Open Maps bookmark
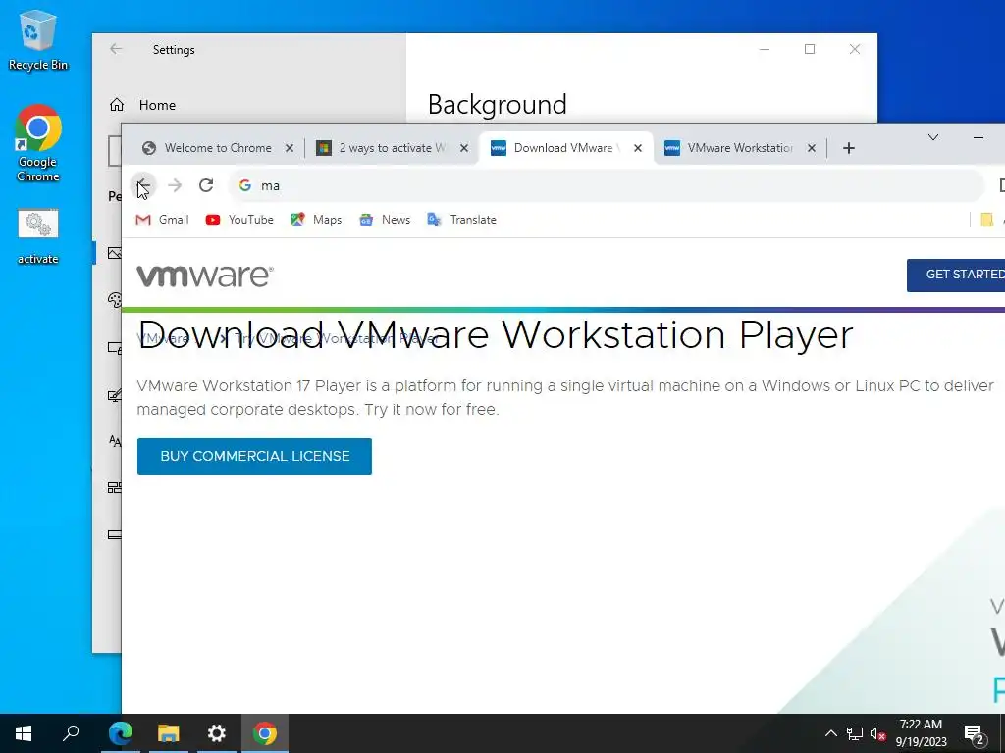The width and height of the screenshot is (1005, 753). click(316, 220)
